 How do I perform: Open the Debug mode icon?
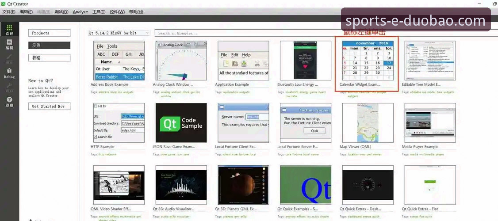click(10, 73)
